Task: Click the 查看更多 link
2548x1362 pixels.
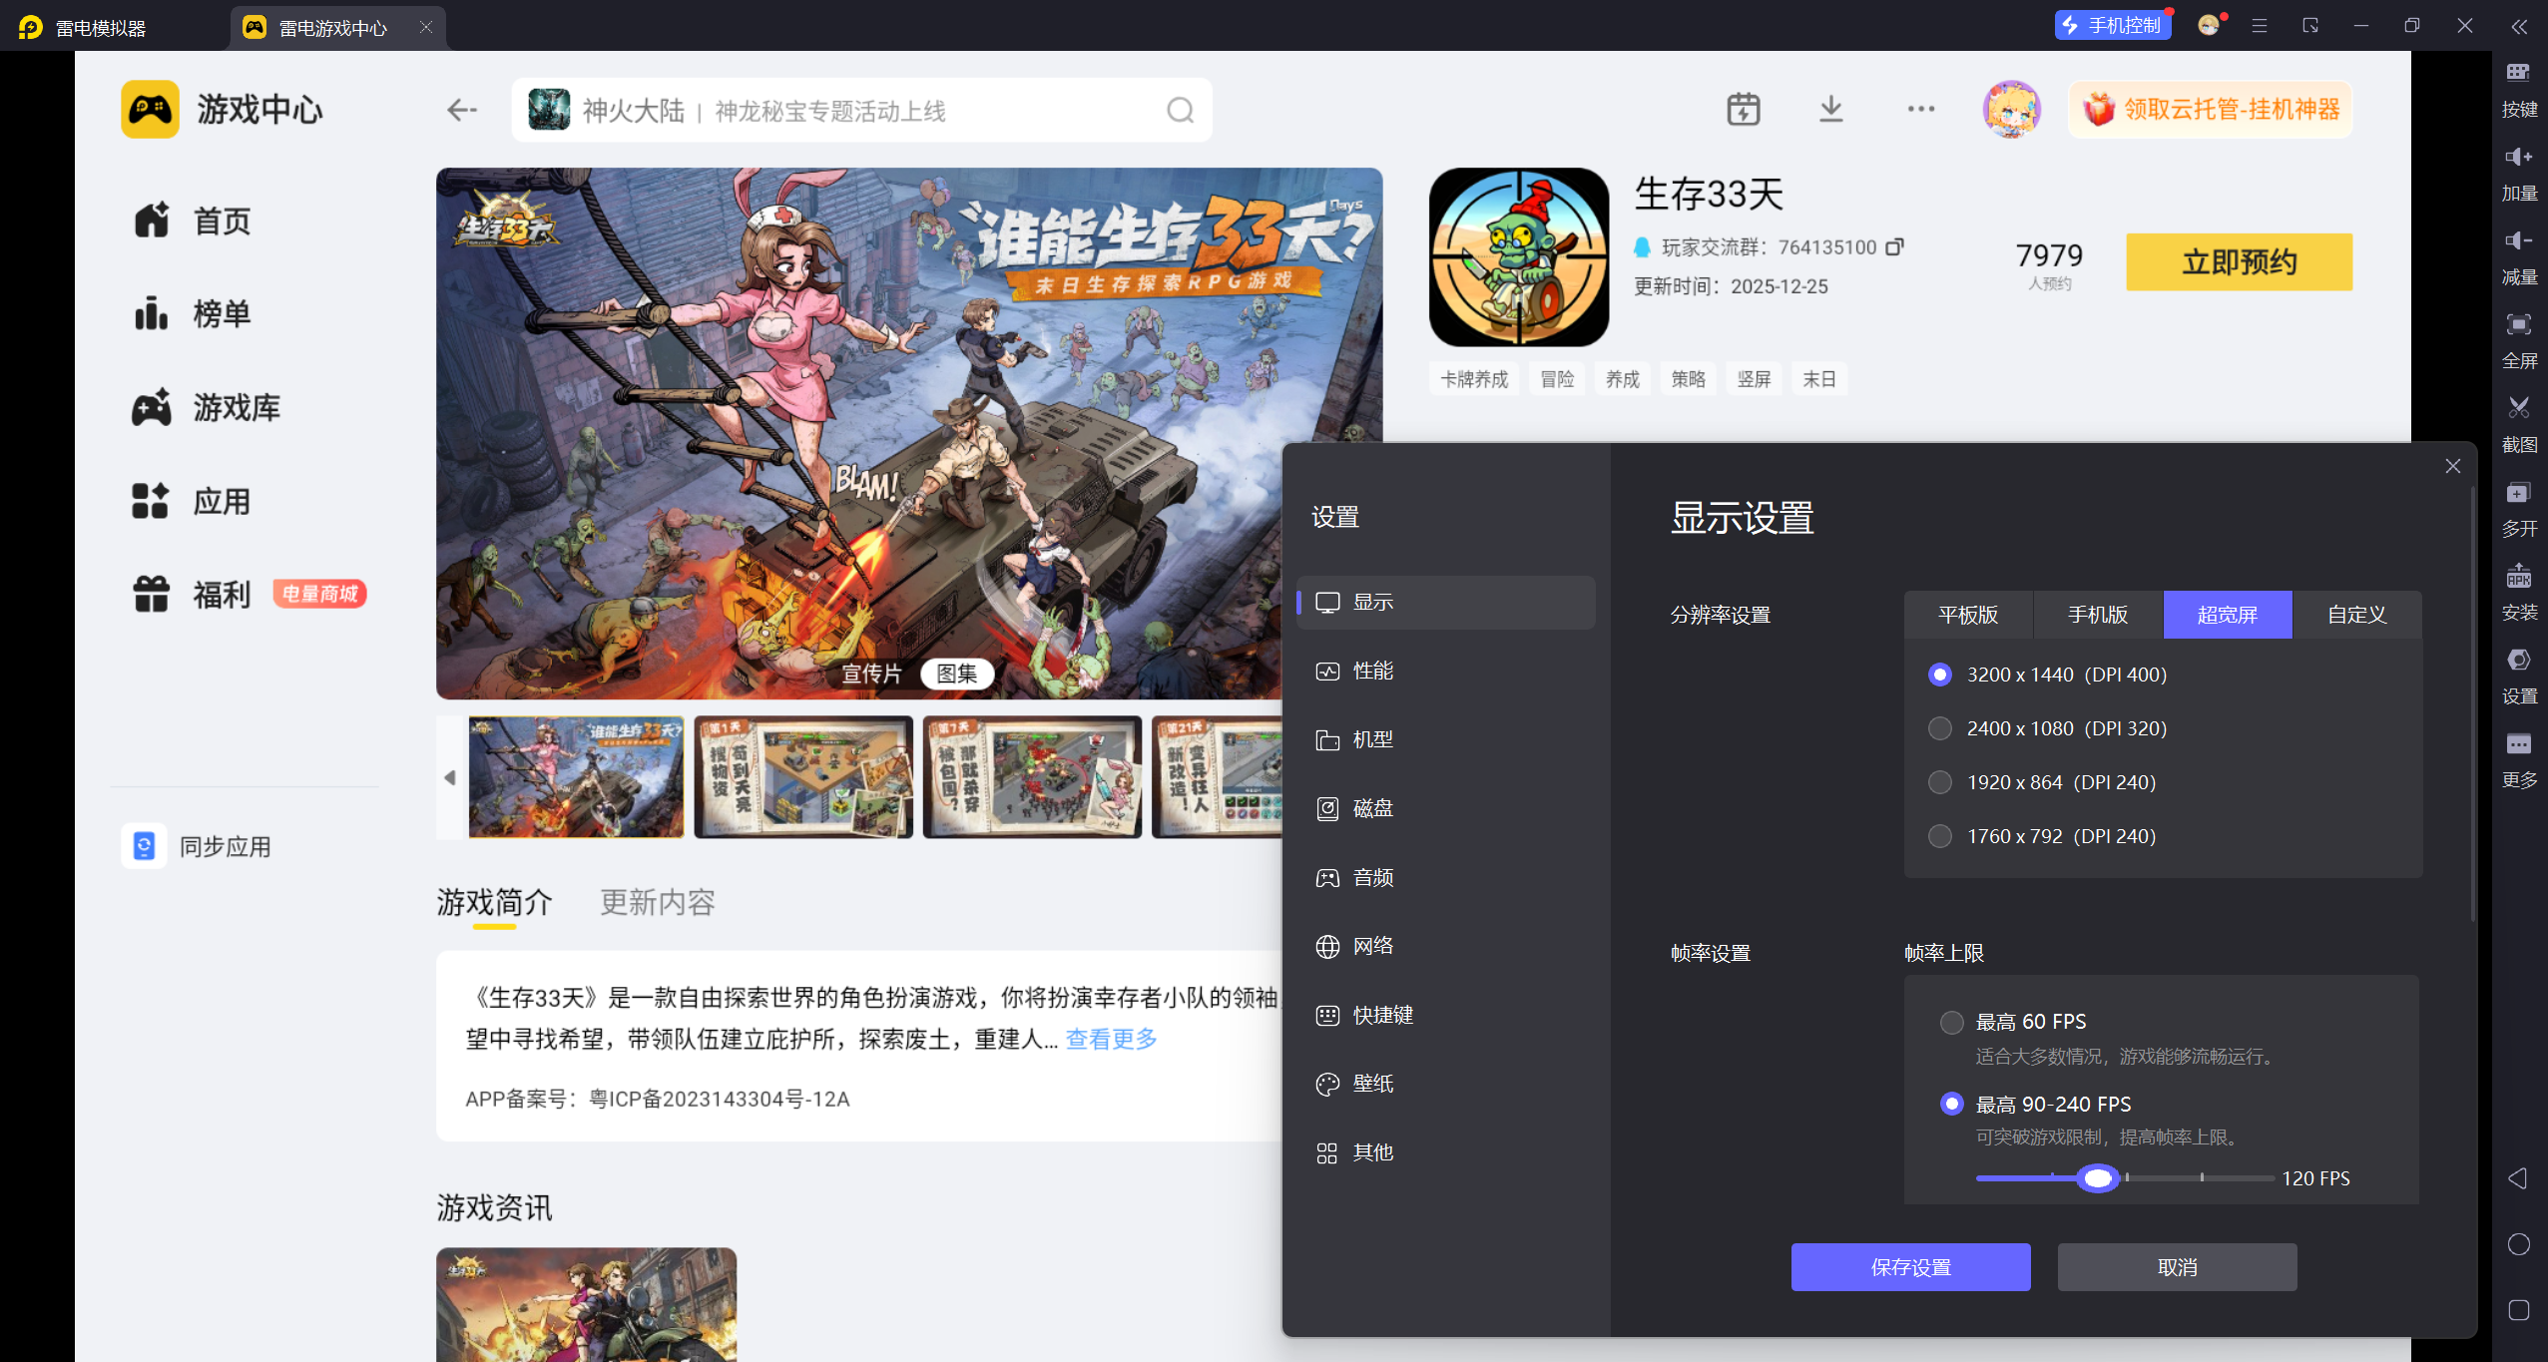Action: pos(1111,1039)
